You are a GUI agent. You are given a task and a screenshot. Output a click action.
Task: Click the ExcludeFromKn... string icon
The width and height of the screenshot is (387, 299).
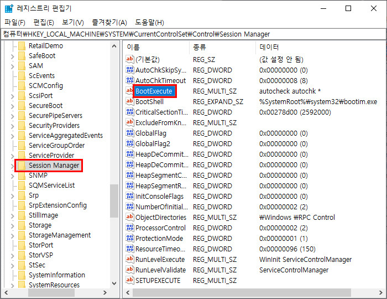point(129,122)
